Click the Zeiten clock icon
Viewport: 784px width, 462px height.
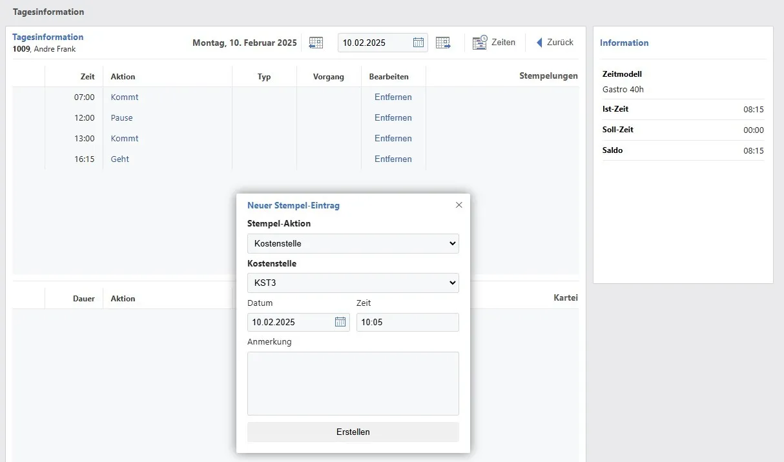480,43
